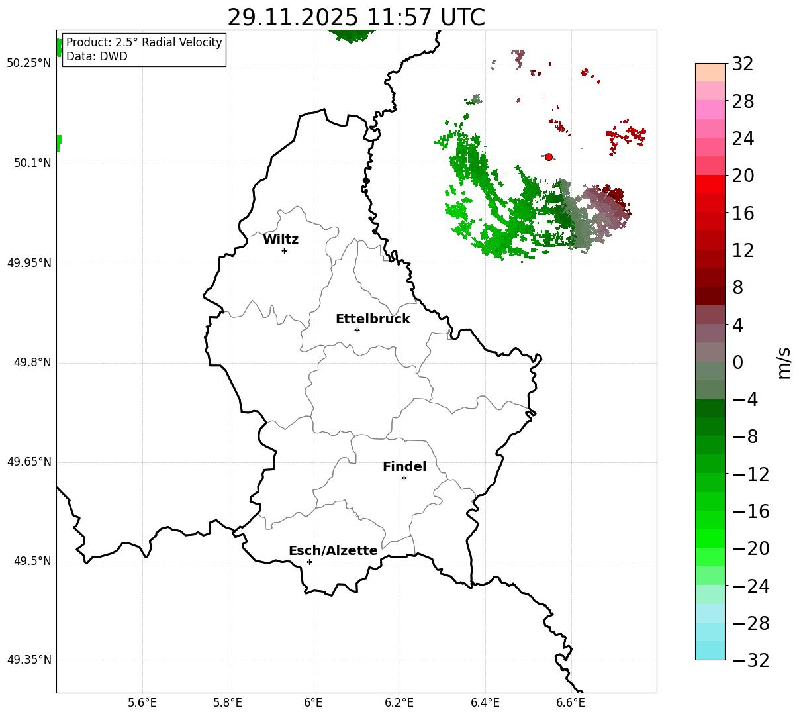Click the red radar site dot

549,157
